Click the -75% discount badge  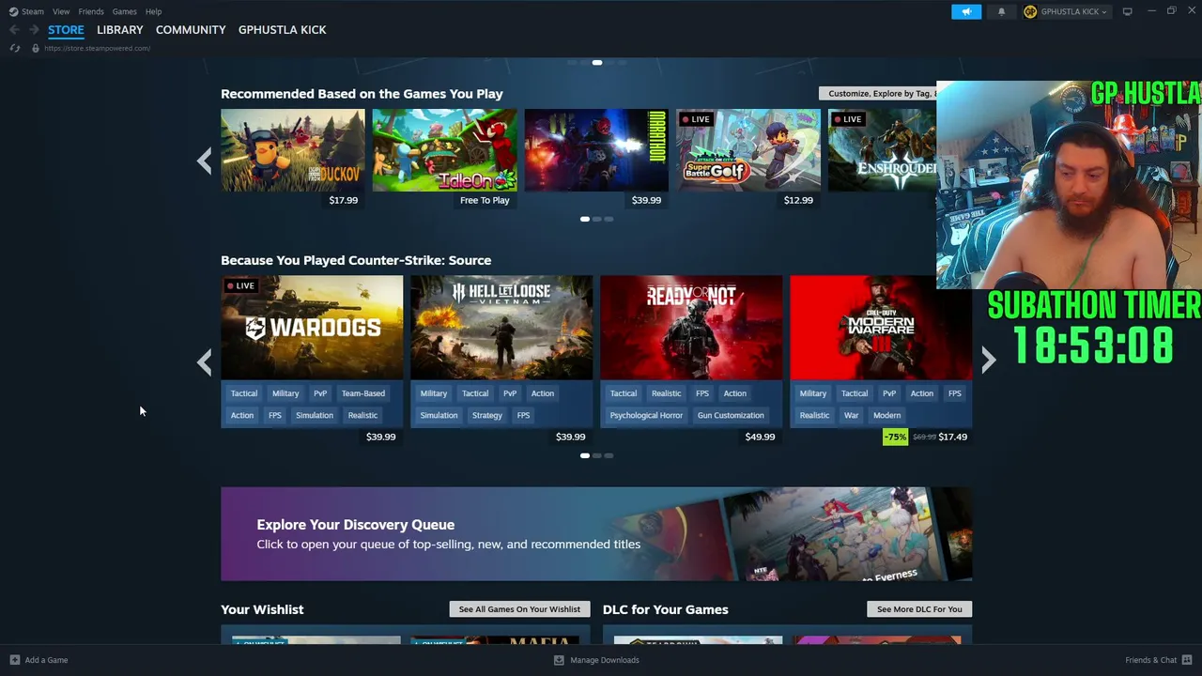pos(896,437)
